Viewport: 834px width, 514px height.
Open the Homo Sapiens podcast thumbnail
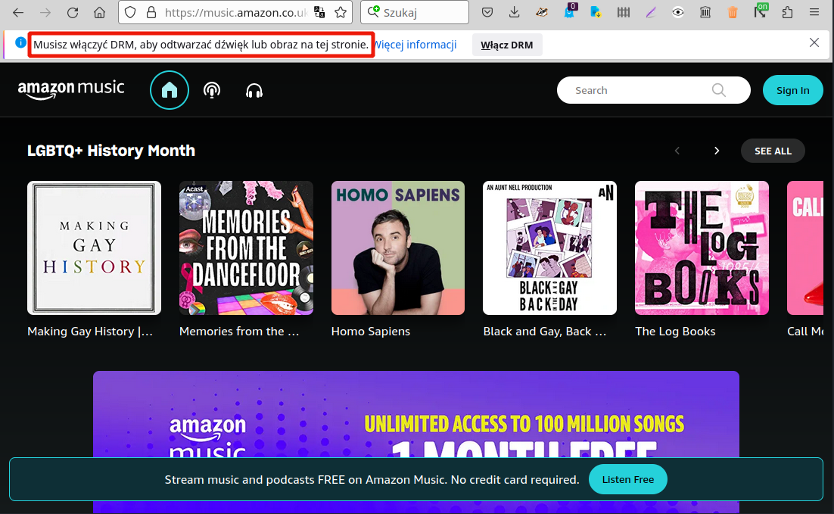click(398, 248)
